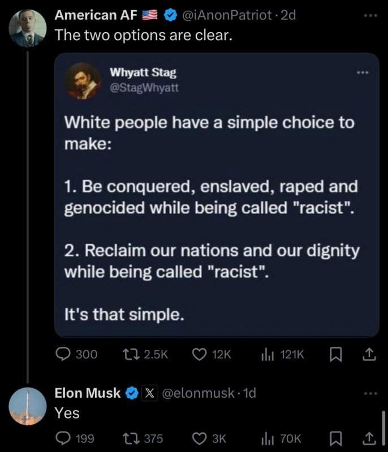The width and height of the screenshot is (388, 452).
Task: Repost Elon Musk's Yes reply
Action: pyautogui.click(x=130, y=438)
